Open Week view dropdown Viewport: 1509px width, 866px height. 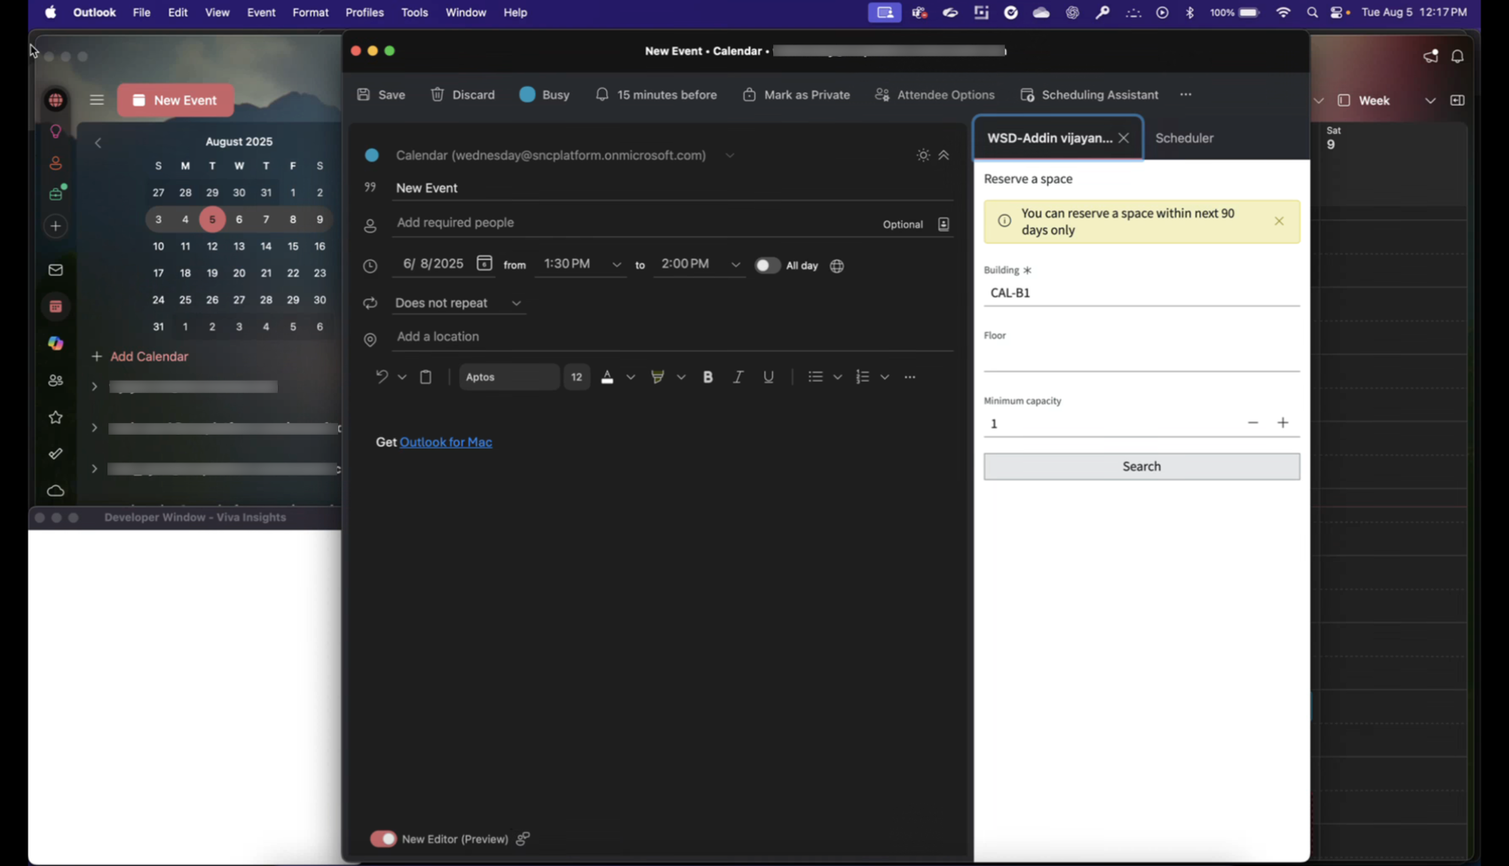pos(1430,101)
